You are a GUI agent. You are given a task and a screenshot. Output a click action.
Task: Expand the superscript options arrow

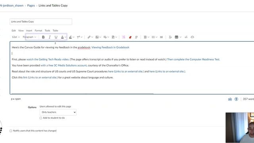tap(81, 37)
